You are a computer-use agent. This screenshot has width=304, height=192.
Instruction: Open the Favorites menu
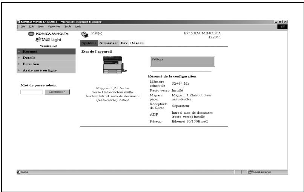(54, 26)
